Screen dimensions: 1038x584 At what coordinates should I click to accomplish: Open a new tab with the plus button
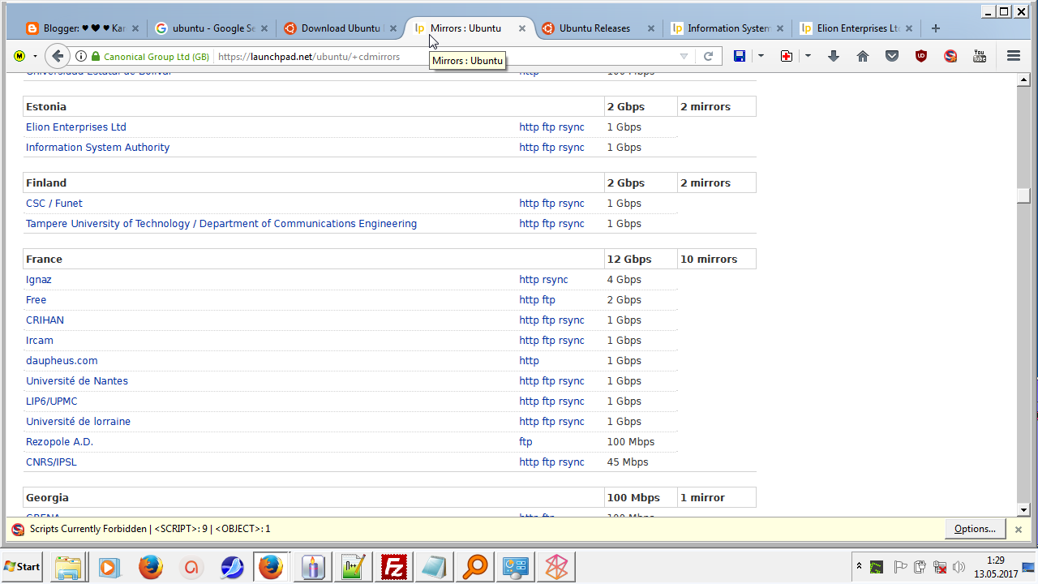(x=936, y=28)
